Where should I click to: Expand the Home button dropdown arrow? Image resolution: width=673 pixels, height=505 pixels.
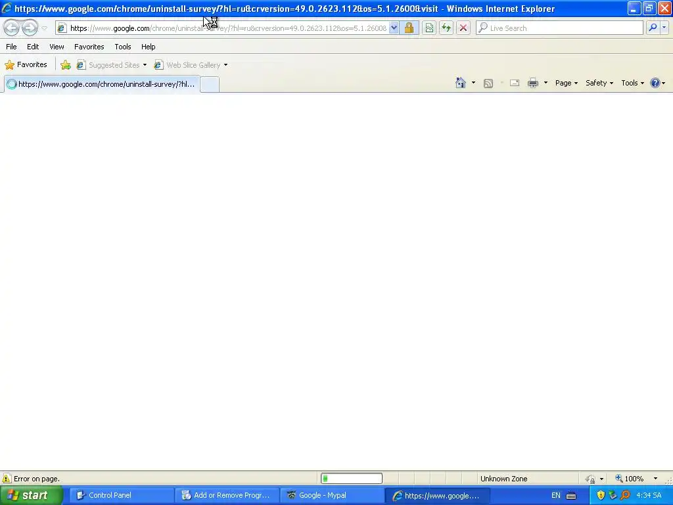[473, 83]
